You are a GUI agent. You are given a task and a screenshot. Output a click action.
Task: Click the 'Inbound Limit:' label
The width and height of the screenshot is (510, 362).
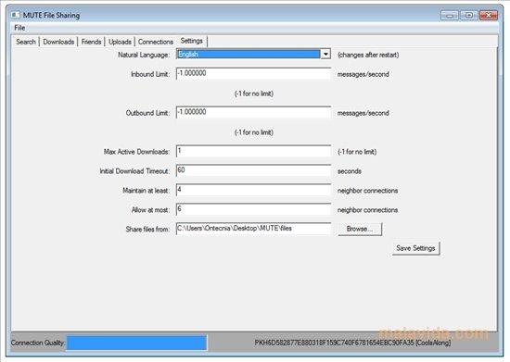coord(150,74)
